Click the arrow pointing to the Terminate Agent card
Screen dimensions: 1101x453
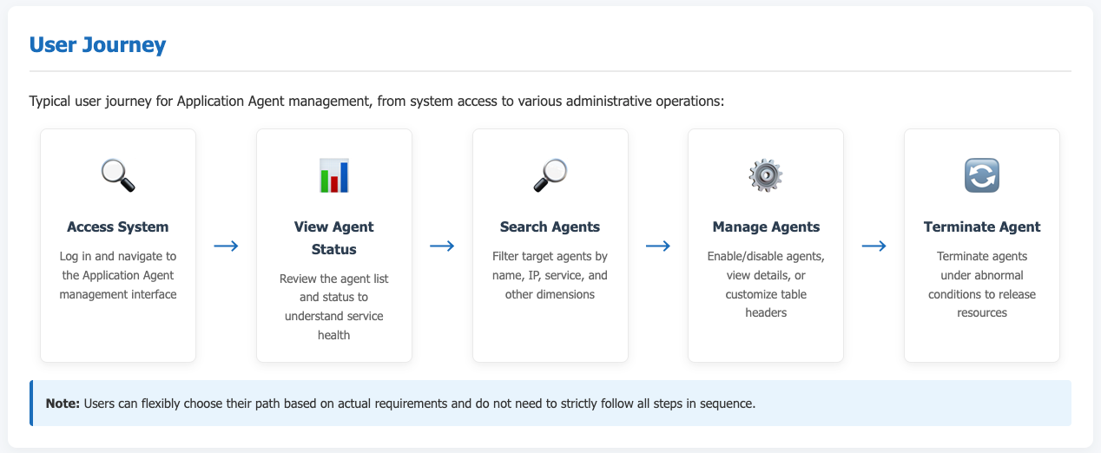(874, 246)
